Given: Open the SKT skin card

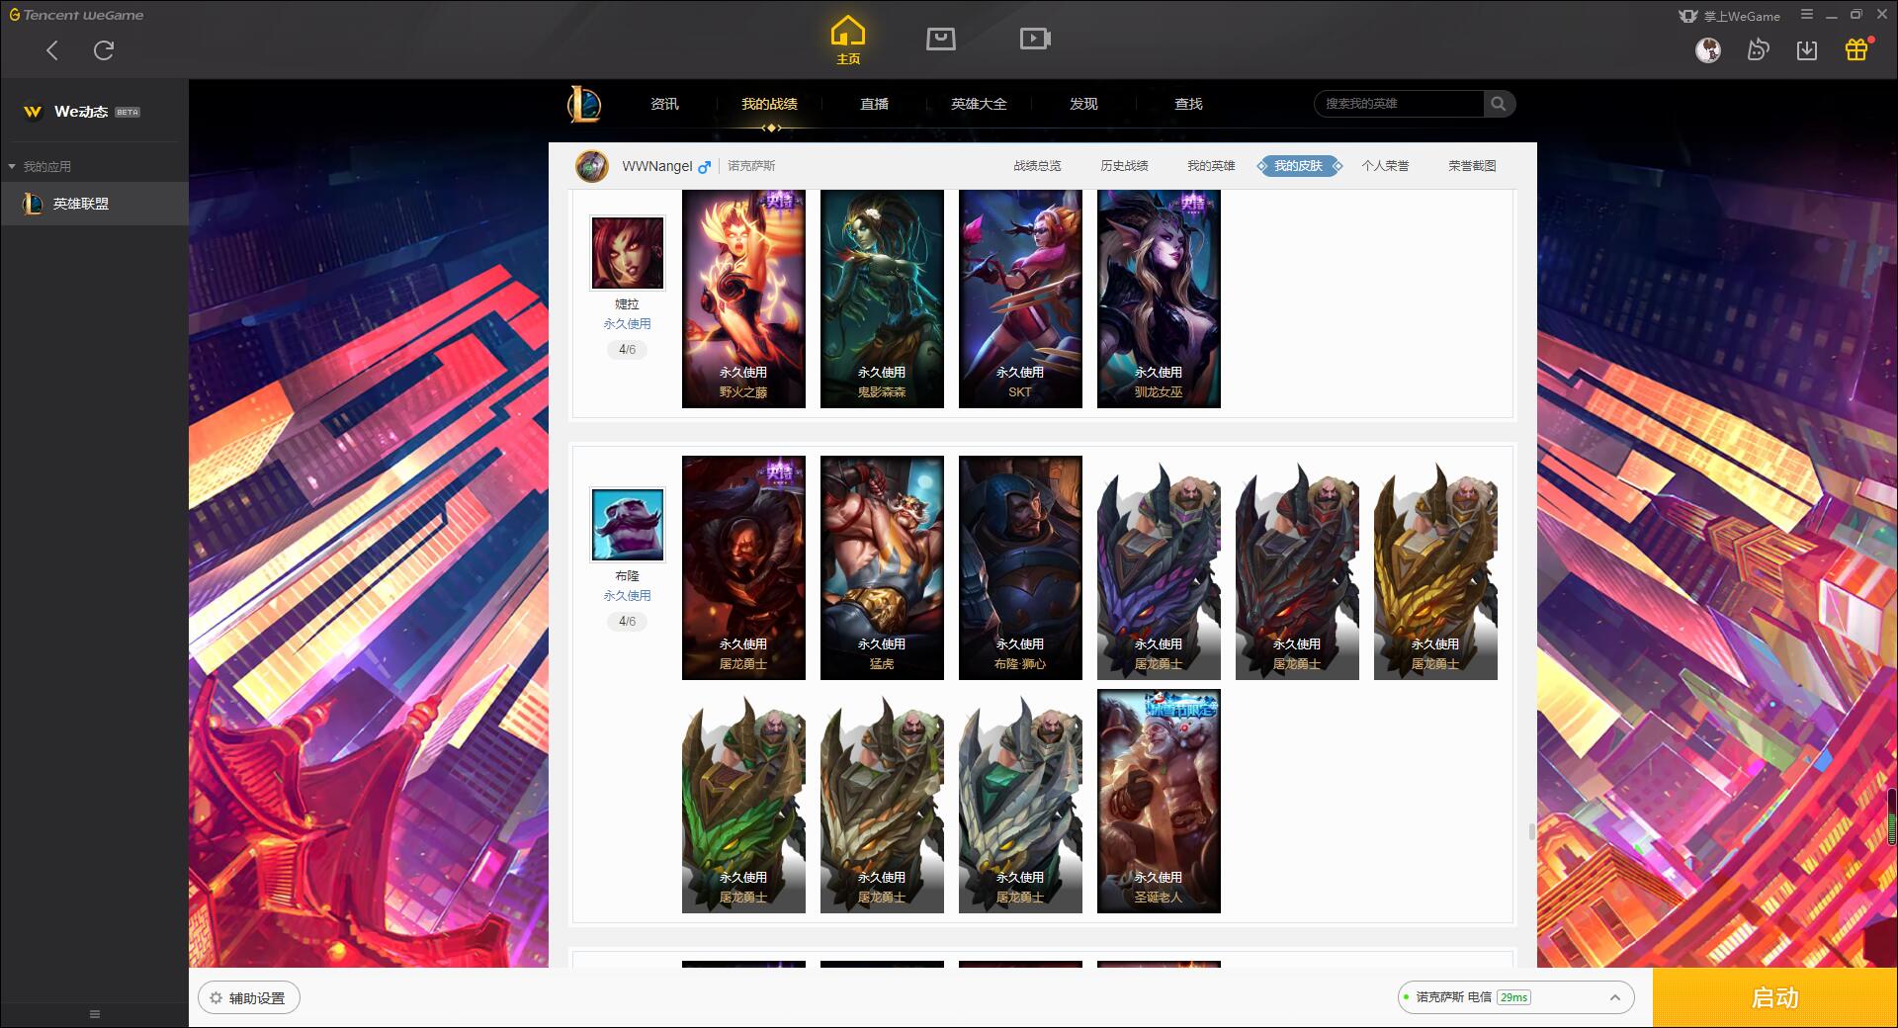Looking at the screenshot, I should (1020, 299).
